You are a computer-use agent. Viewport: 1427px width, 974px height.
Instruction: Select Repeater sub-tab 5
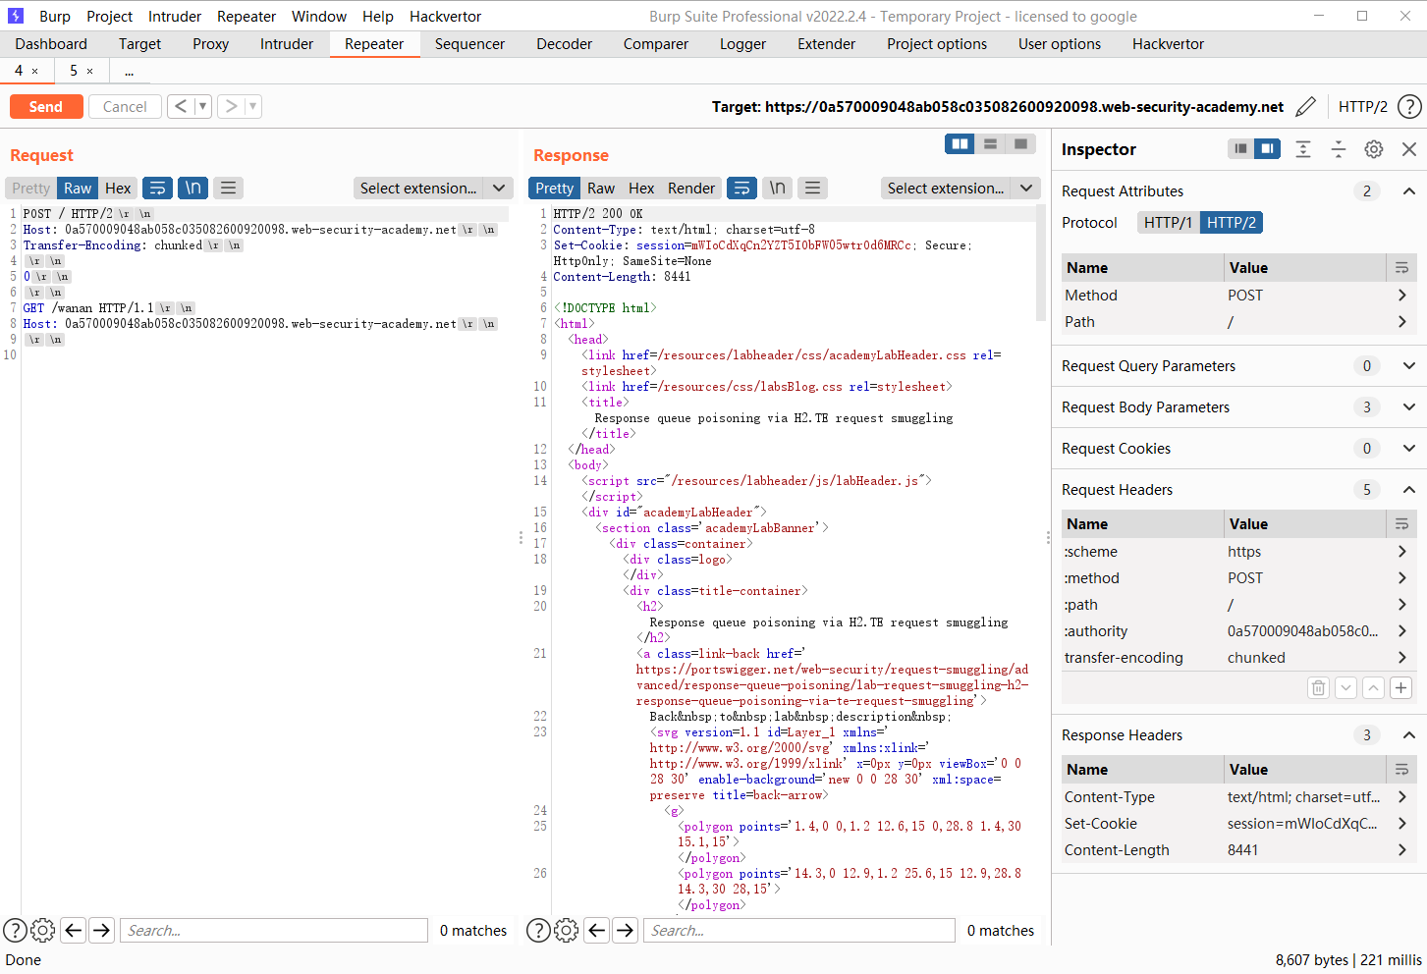click(x=74, y=71)
